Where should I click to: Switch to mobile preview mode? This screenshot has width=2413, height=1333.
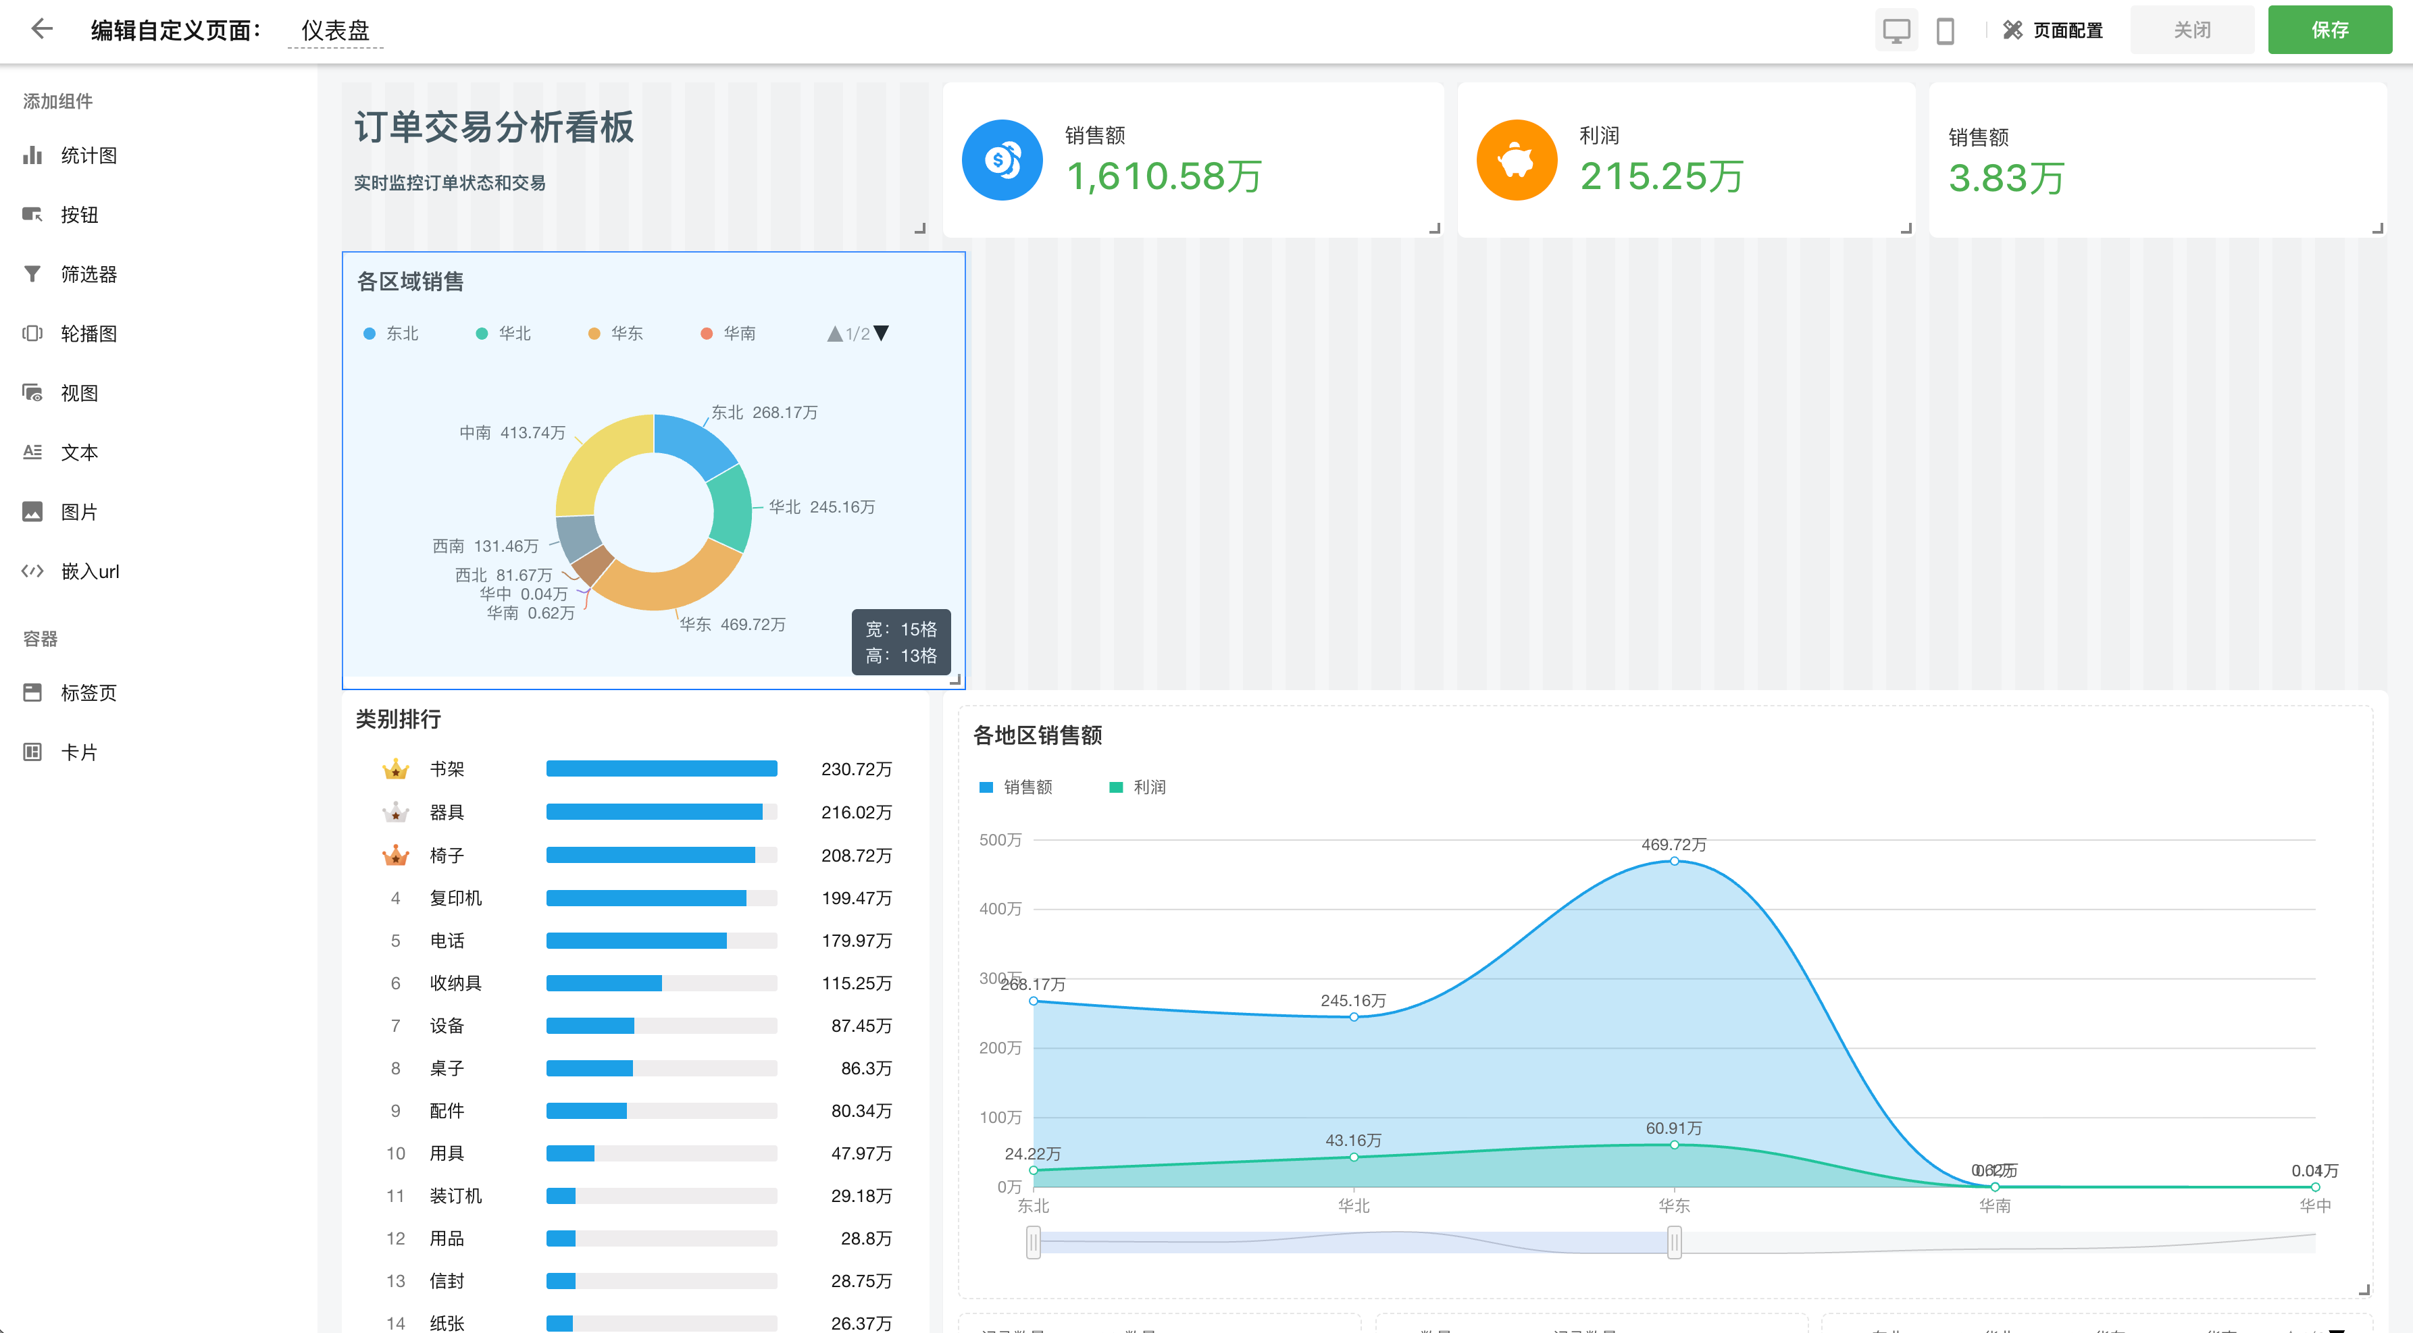coord(1945,31)
